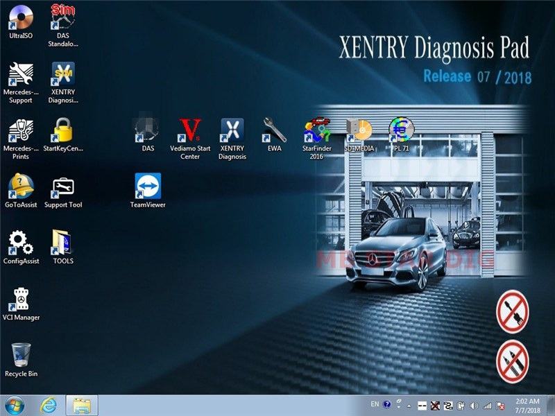Launch Vediamo Start Center

tap(189, 130)
